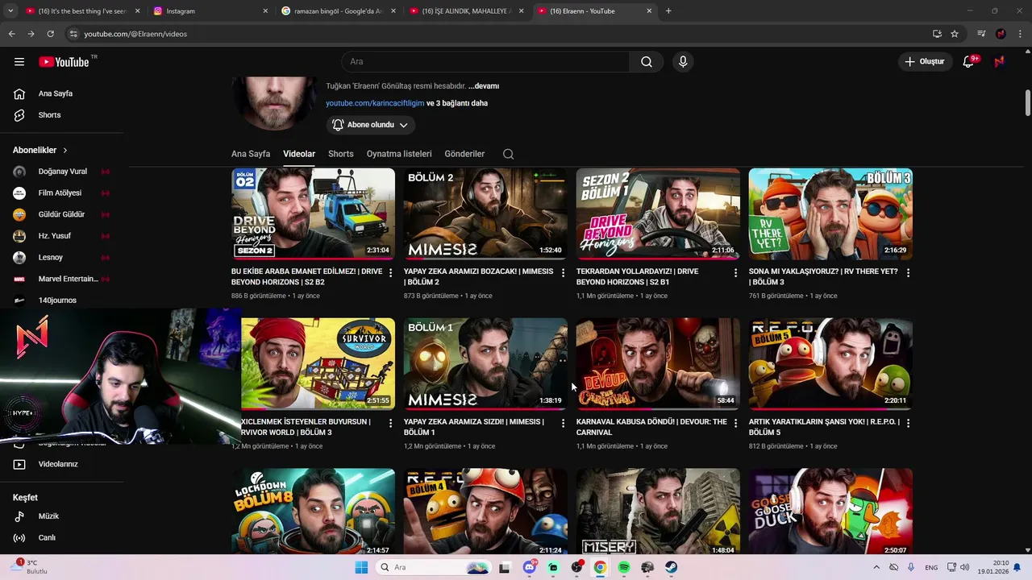Expand the Abonelikler section

click(40, 151)
